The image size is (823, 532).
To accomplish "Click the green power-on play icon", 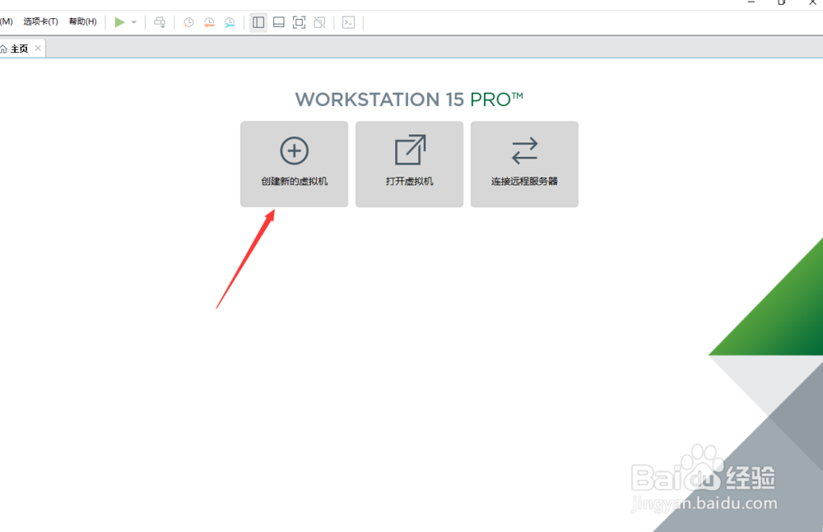I will [119, 22].
